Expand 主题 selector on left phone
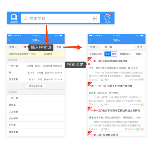 13,47
